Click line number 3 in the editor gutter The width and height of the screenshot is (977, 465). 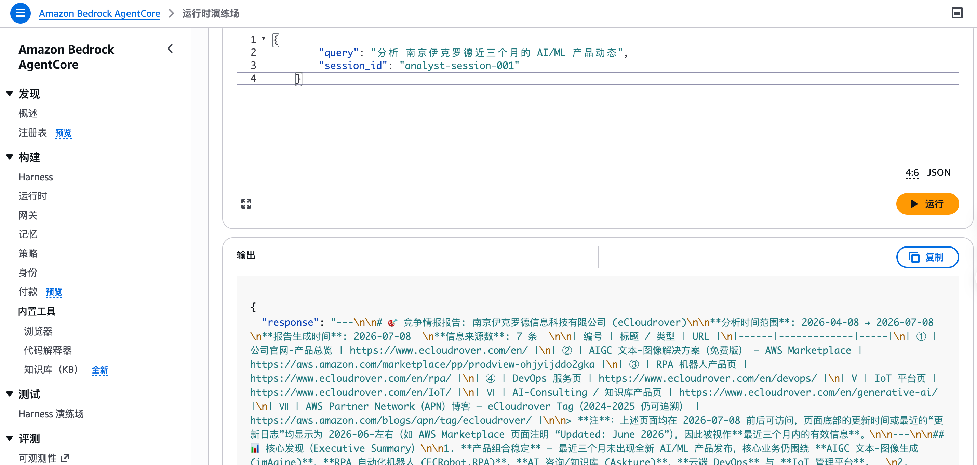coord(253,66)
